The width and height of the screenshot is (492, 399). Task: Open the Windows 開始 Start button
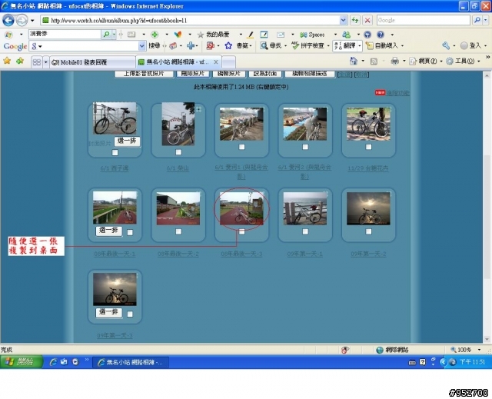point(22,361)
